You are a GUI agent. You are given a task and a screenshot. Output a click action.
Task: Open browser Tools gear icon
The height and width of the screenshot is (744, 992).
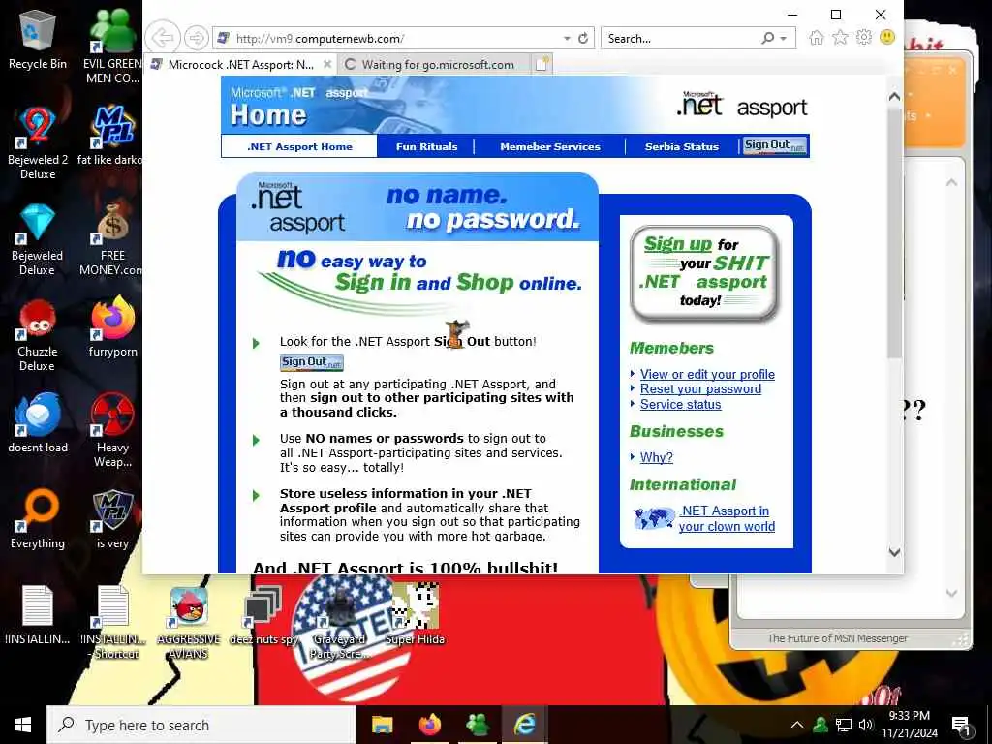pyautogui.click(x=863, y=38)
